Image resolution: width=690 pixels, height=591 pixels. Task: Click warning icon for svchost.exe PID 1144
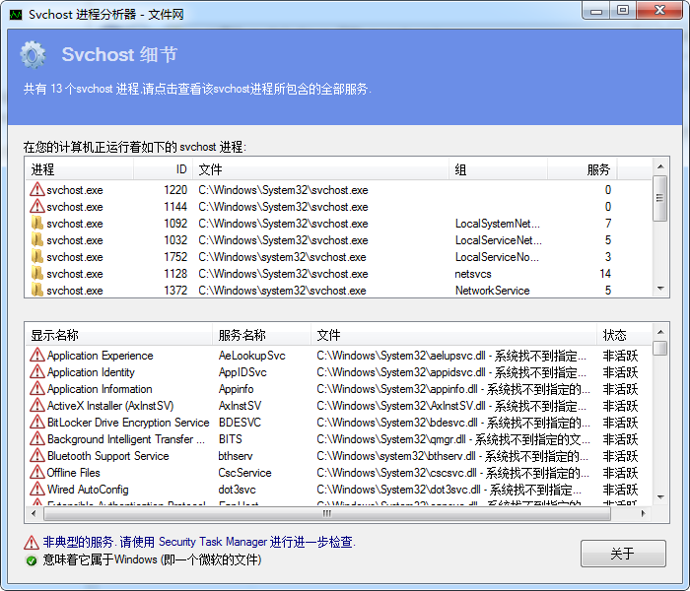click(37, 207)
